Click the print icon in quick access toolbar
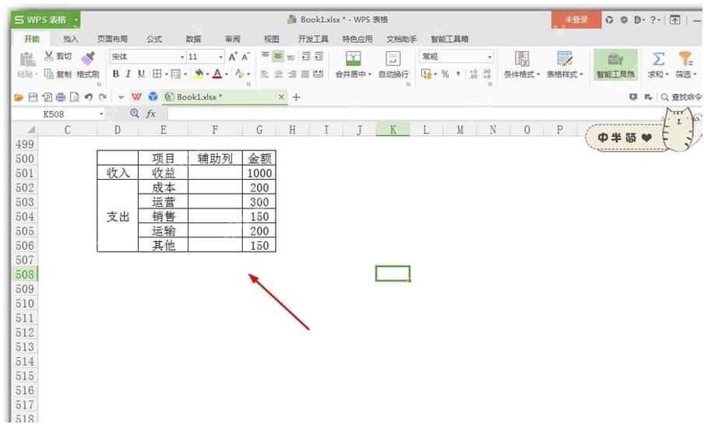Viewport: 704px width, 424px height. pos(61,97)
